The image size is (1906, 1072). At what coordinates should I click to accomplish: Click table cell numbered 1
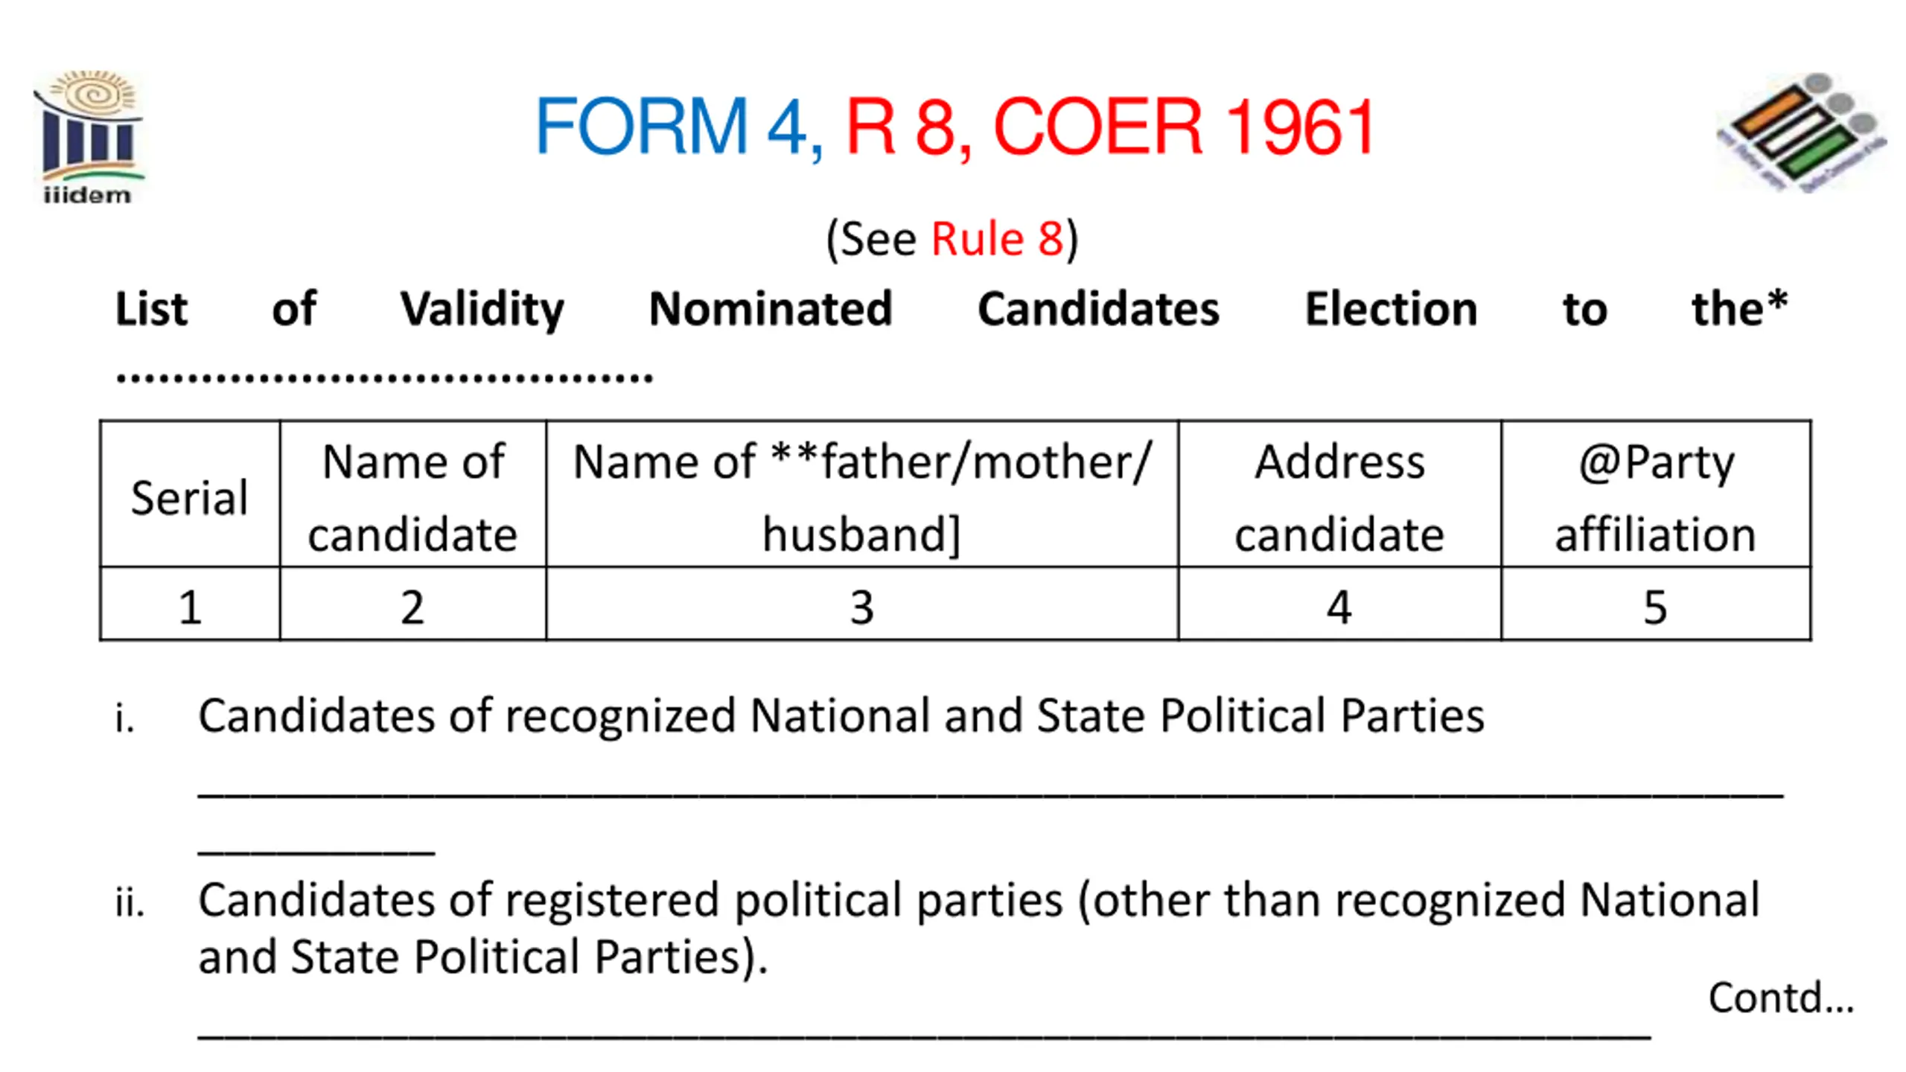click(x=190, y=604)
